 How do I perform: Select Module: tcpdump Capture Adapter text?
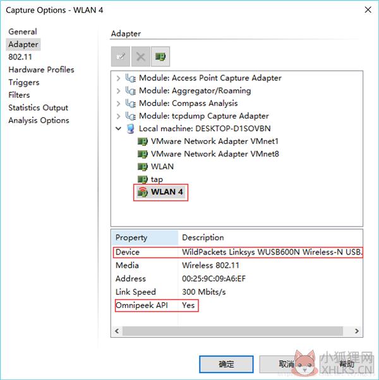click(x=204, y=116)
